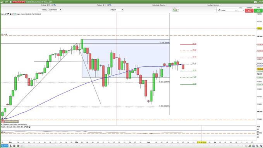263x148 pixels.
Task: Click the zoom-out magnifier icon at bottom right
Action: coord(257,146)
